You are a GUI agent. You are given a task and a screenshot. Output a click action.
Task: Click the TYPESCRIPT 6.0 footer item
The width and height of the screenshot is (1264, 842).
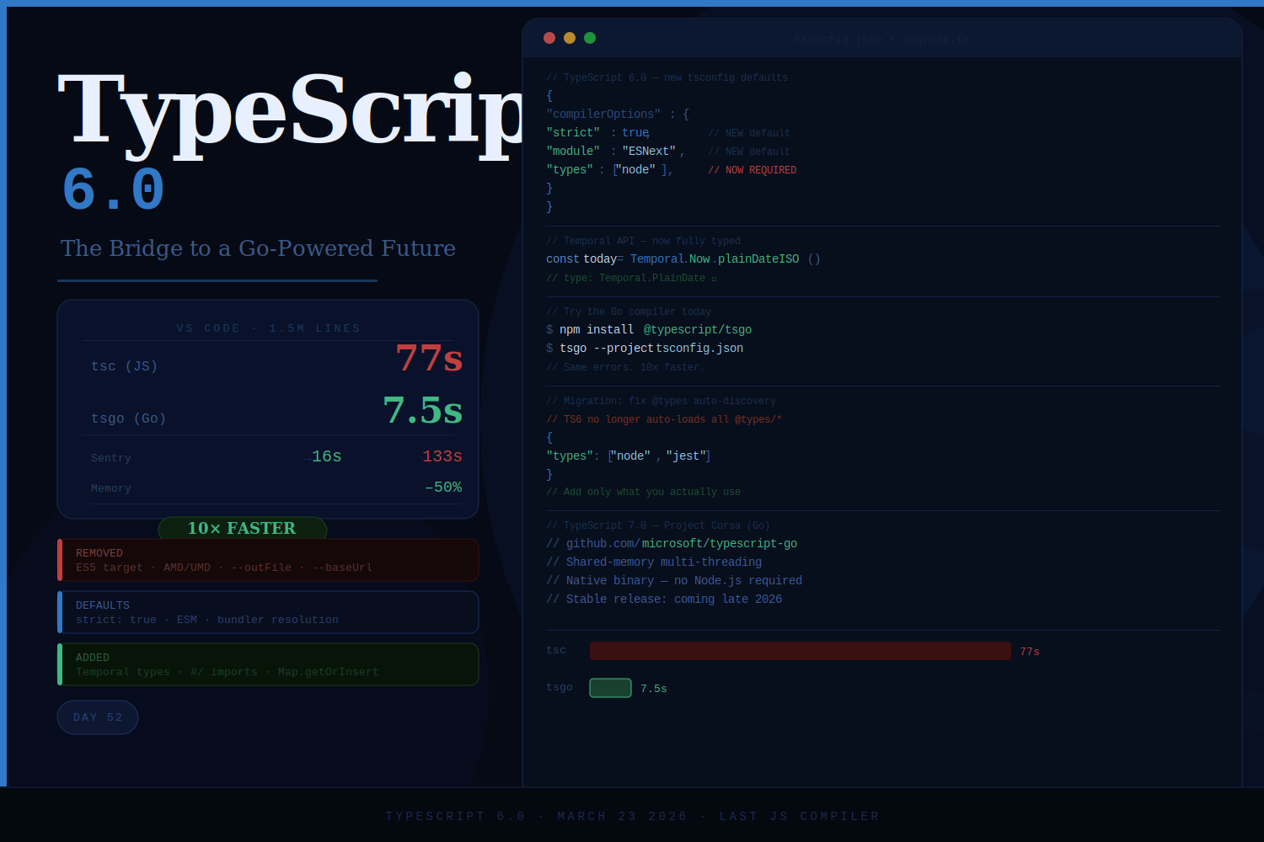(455, 816)
